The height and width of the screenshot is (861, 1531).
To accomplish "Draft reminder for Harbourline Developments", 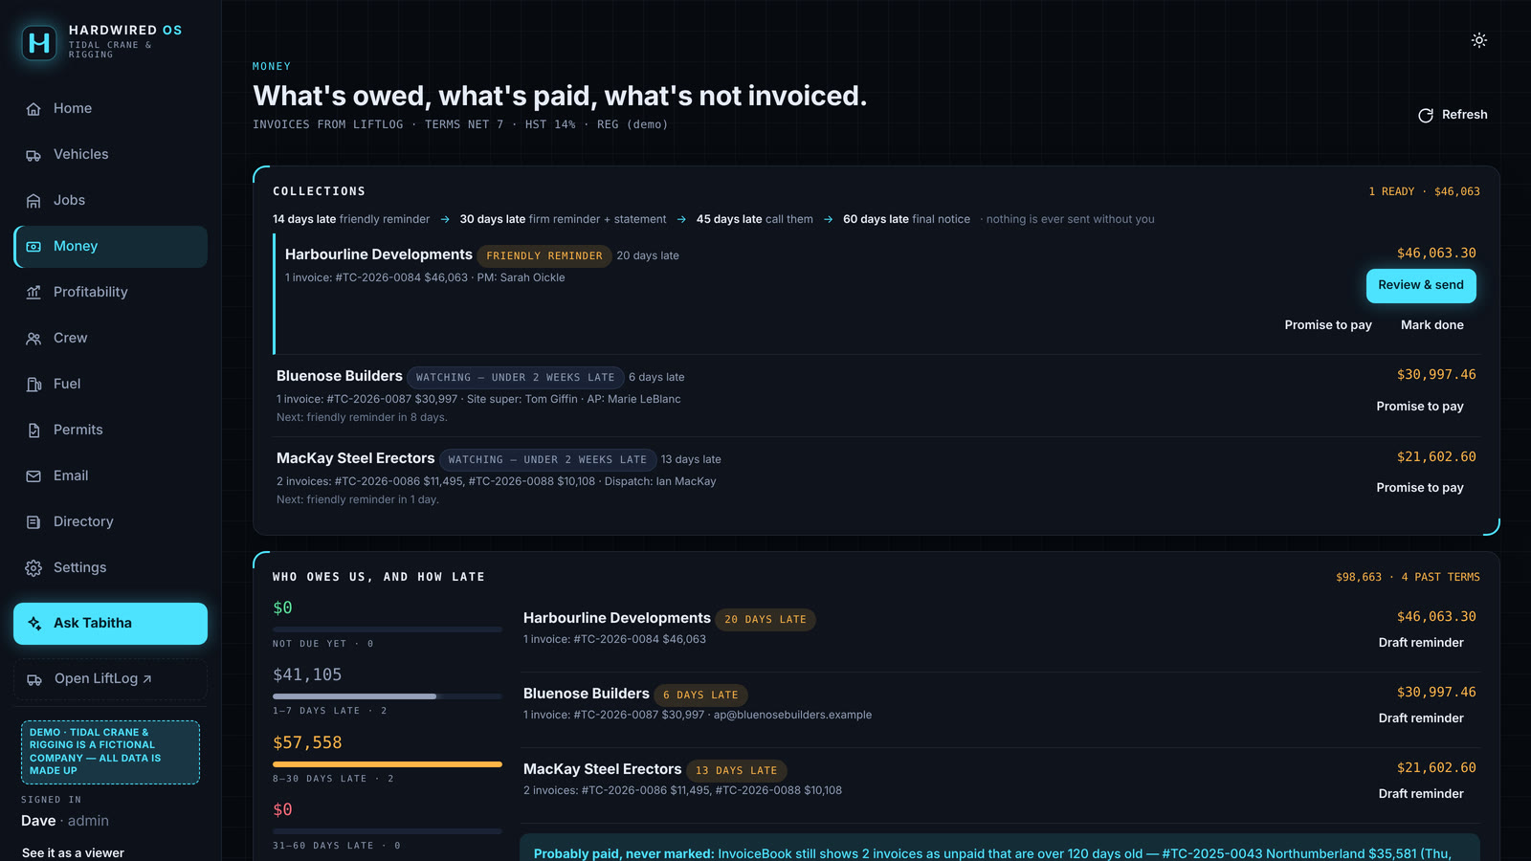I will pyautogui.click(x=1421, y=643).
